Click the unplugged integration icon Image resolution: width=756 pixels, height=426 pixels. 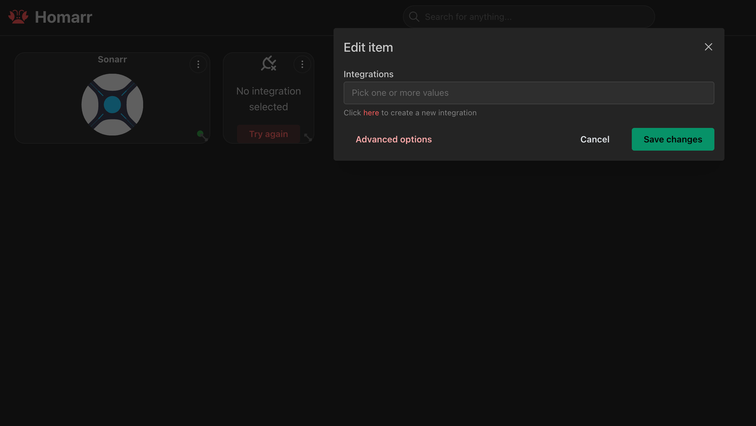click(x=269, y=63)
